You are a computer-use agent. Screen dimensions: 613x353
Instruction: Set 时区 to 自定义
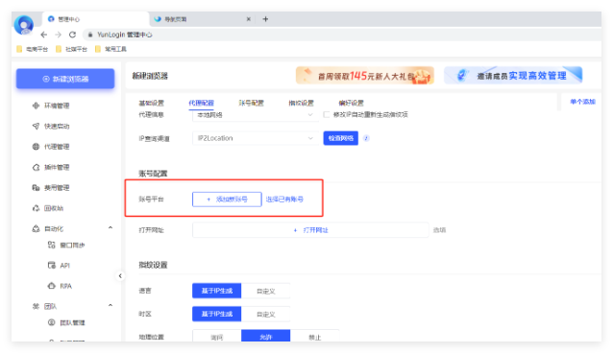click(x=266, y=314)
